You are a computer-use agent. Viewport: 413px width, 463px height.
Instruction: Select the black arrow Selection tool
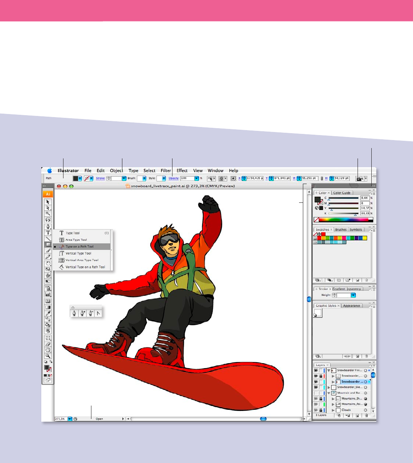[x=48, y=202]
